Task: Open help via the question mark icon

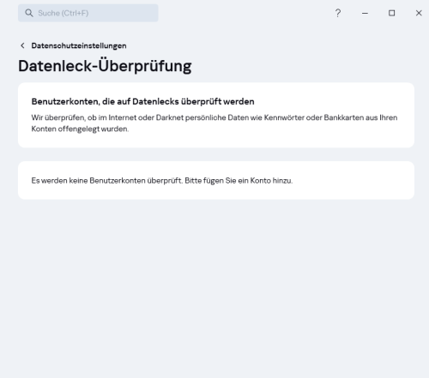Action: point(338,13)
